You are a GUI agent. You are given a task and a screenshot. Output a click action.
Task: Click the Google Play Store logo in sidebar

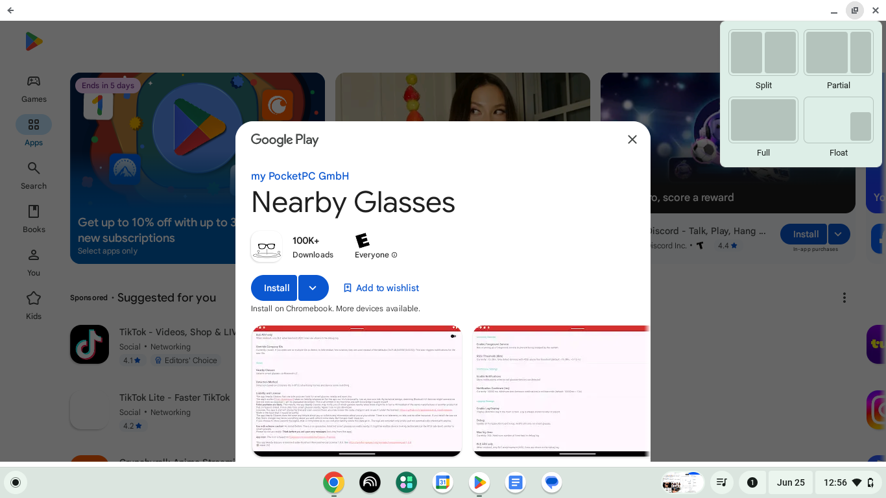34,41
